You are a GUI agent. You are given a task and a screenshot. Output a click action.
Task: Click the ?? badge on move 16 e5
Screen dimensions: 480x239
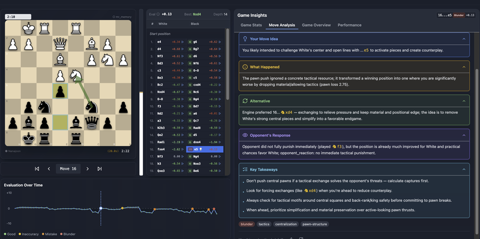190,149
